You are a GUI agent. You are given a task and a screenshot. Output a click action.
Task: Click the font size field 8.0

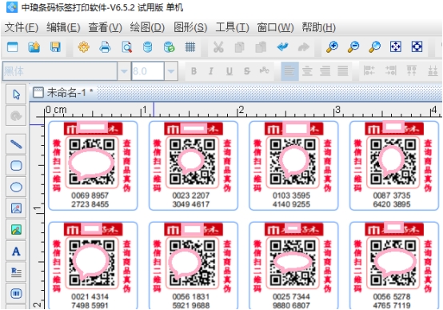pos(148,71)
